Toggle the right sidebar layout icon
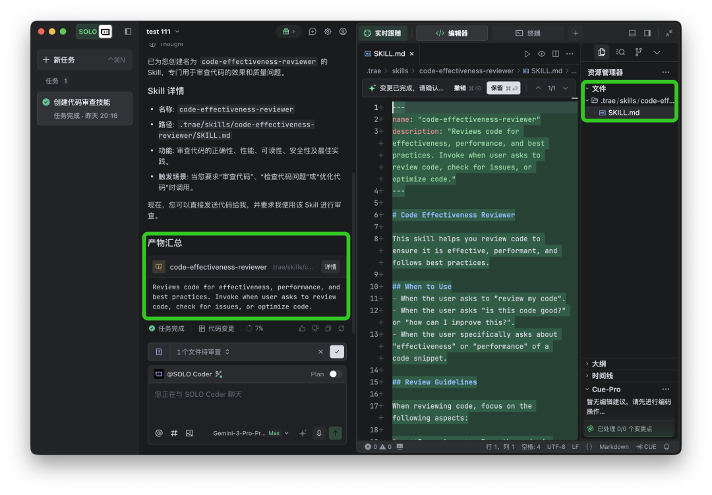 tap(647, 33)
